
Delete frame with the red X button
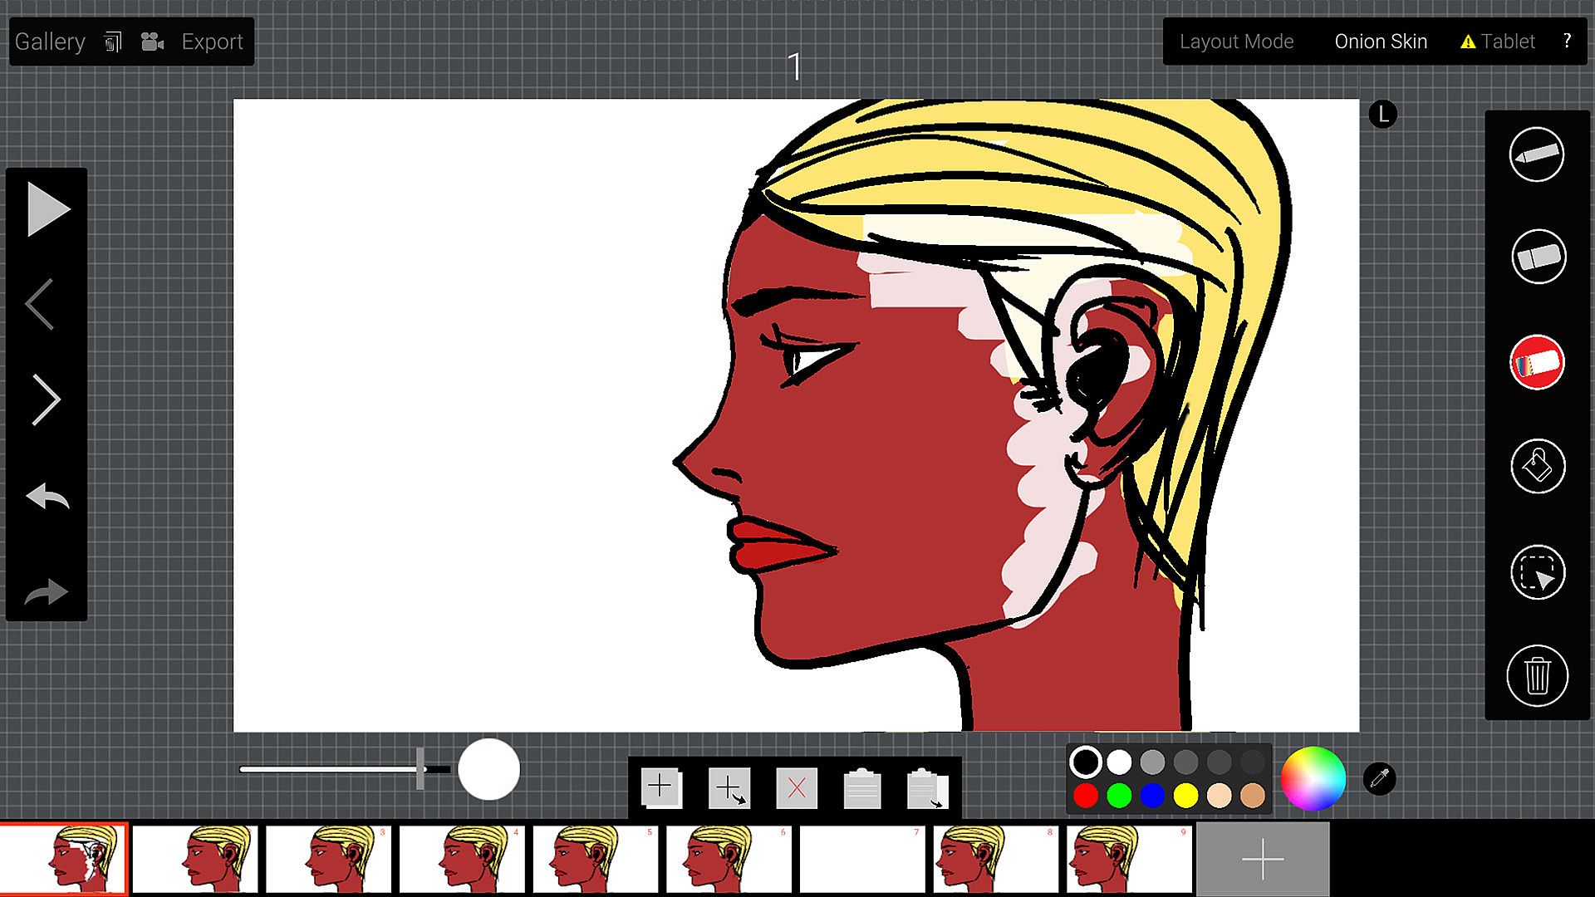(796, 787)
